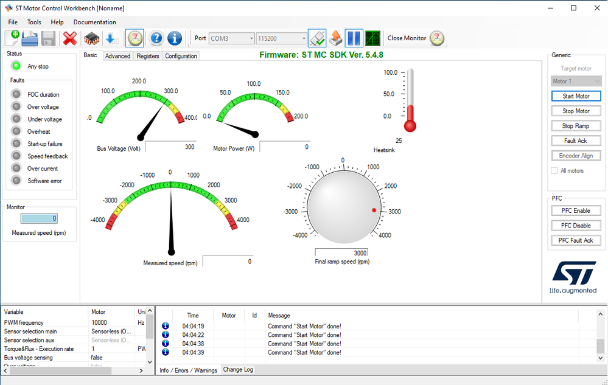Switch to the Advanced tab
The height and width of the screenshot is (385, 608).
(x=117, y=56)
